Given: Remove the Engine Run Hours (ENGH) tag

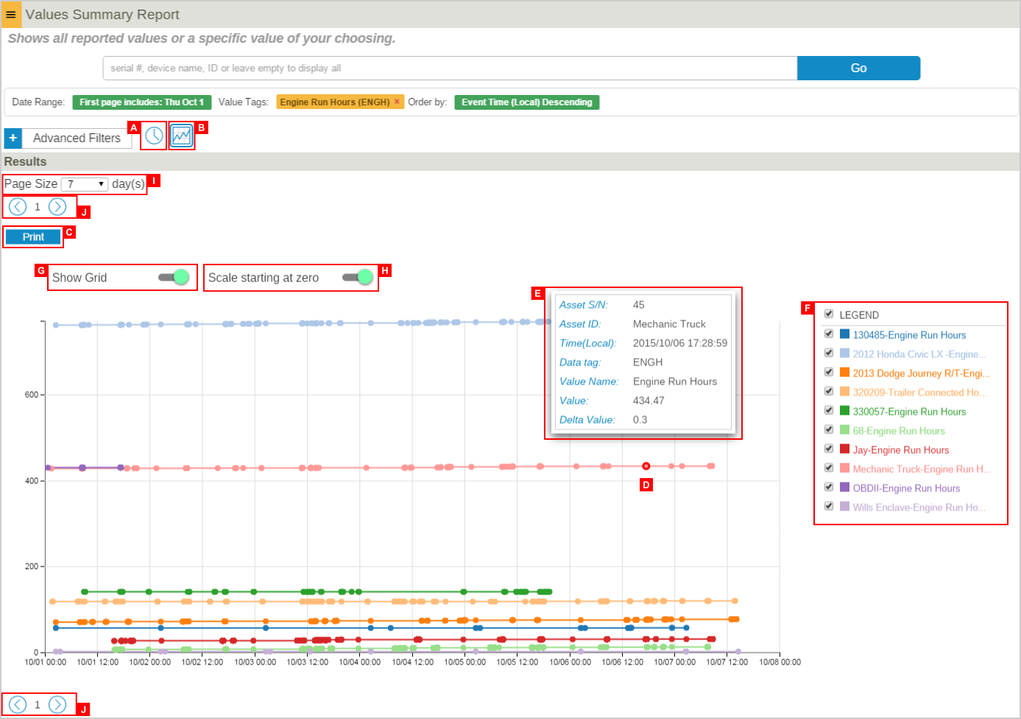Looking at the screenshot, I should [x=397, y=102].
